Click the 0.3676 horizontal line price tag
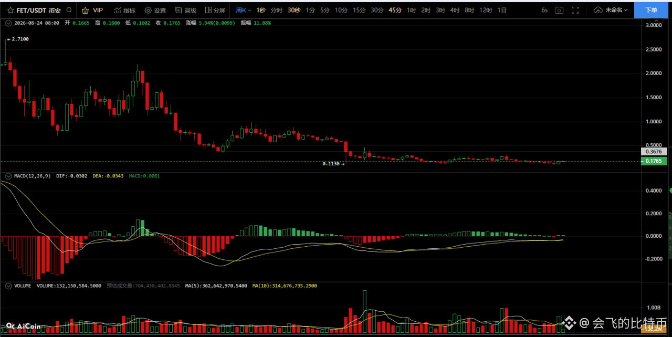The width and height of the screenshot is (672, 337). click(x=655, y=152)
